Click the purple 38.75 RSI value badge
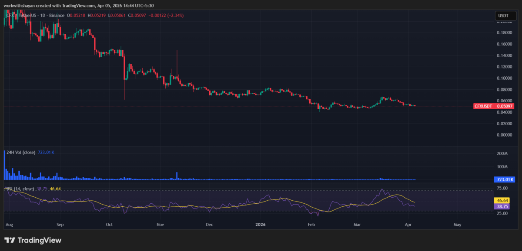Viewport: 522px width, 251px height. (503, 207)
